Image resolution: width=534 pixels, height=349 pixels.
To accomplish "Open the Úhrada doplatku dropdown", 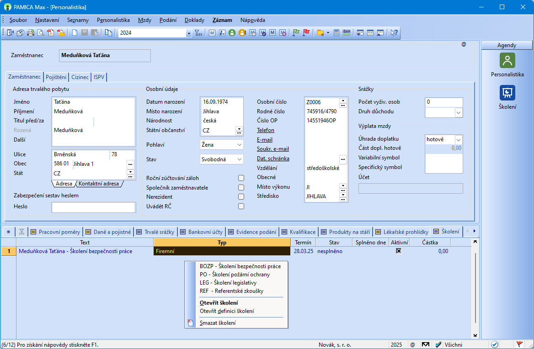I will click(459, 139).
